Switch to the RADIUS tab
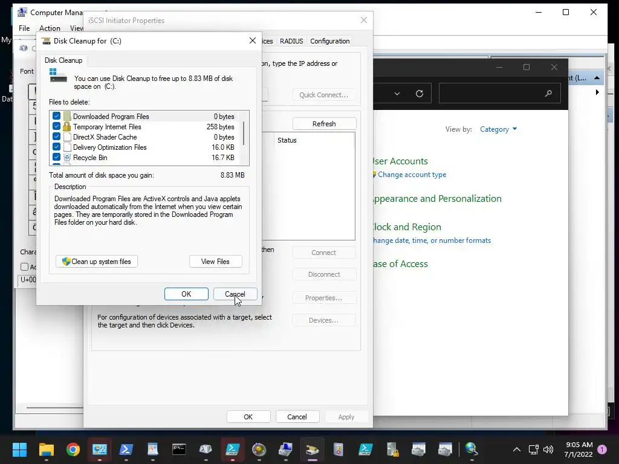Viewport: 619px width, 464px height. pyautogui.click(x=291, y=41)
